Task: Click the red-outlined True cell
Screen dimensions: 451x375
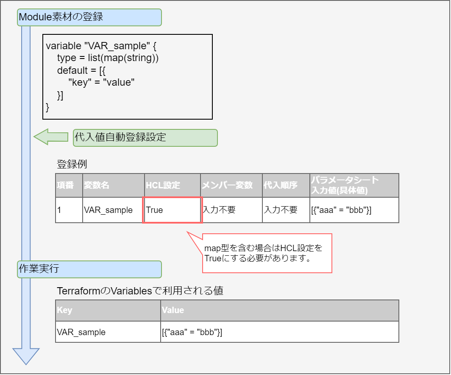Action: pyautogui.click(x=173, y=210)
